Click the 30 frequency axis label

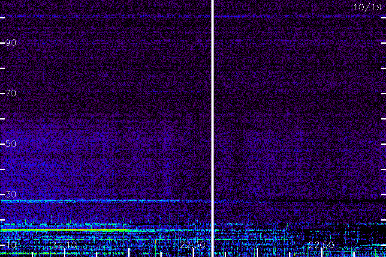(x=11, y=194)
